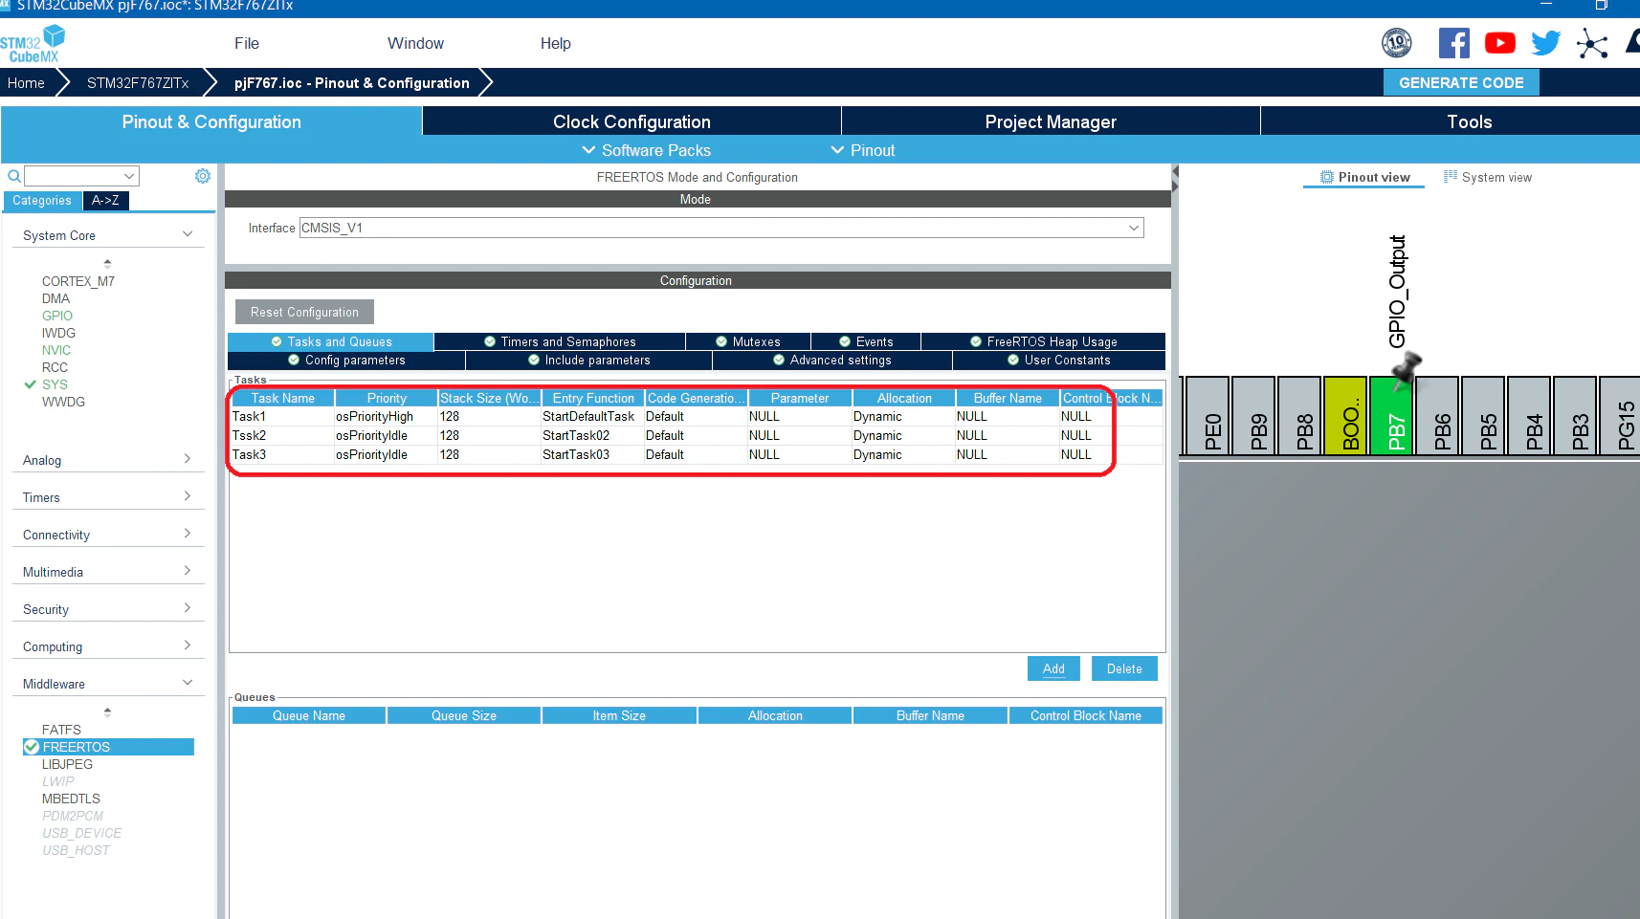Image resolution: width=1640 pixels, height=919 pixels.
Task: Click the peripheral search input field
Action: 75,176
